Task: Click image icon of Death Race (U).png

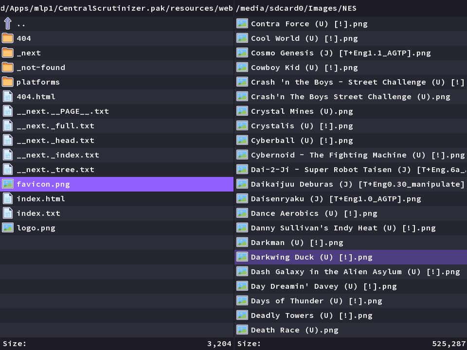Action: [242, 330]
